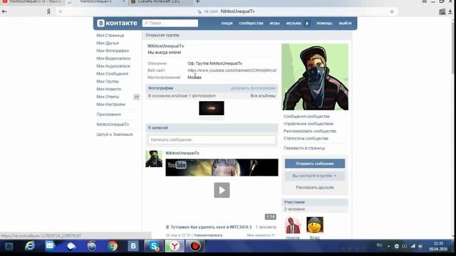The height and width of the screenshot is (256, 456).
Task: Open the large group avatar image
Action: click(x=315, y=77)
